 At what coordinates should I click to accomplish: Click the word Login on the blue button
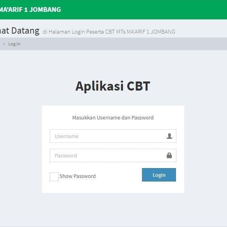click(x=159, y=175)
